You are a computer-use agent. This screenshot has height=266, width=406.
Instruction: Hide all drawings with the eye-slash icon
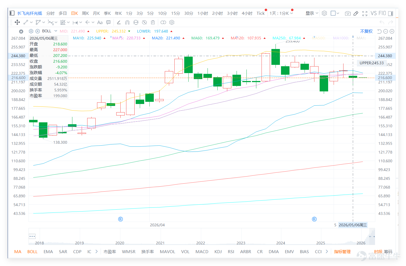(144, 22)
